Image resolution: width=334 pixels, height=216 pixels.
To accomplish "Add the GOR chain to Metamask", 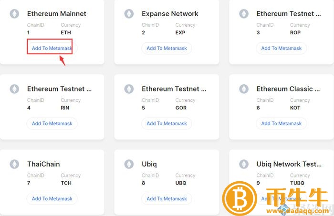I will coord(167,123).
